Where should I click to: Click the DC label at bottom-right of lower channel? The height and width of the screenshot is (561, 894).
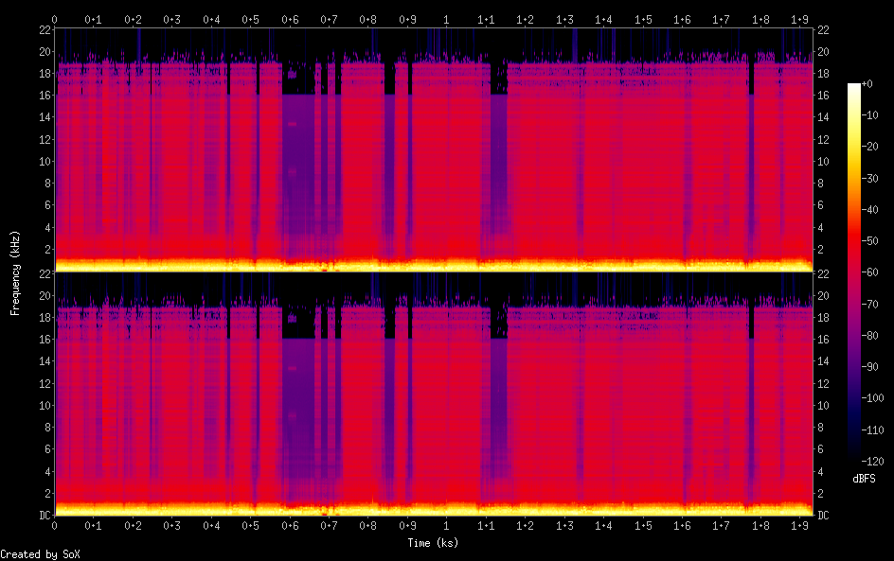point(824,515)
